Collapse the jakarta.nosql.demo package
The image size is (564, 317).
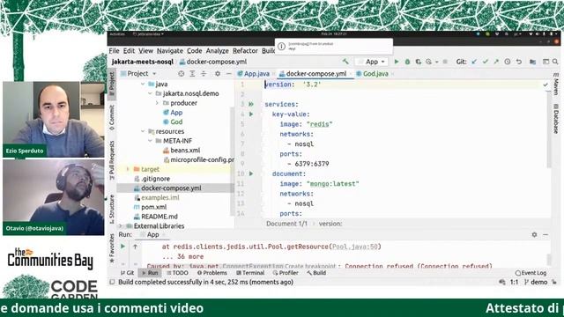click(150, 93)
